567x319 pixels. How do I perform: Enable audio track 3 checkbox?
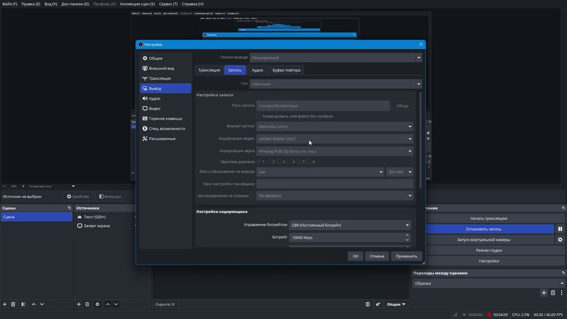click(279, 162)
